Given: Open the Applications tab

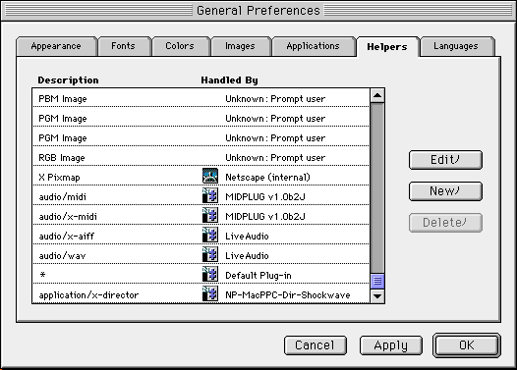Looking at the screenshot, I should point(314,46).
